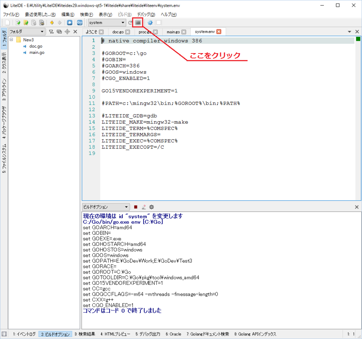The width and height of the screenshot is (362, 339).
Task: Click the blue Home icon
Action: (x=70, y=22)
